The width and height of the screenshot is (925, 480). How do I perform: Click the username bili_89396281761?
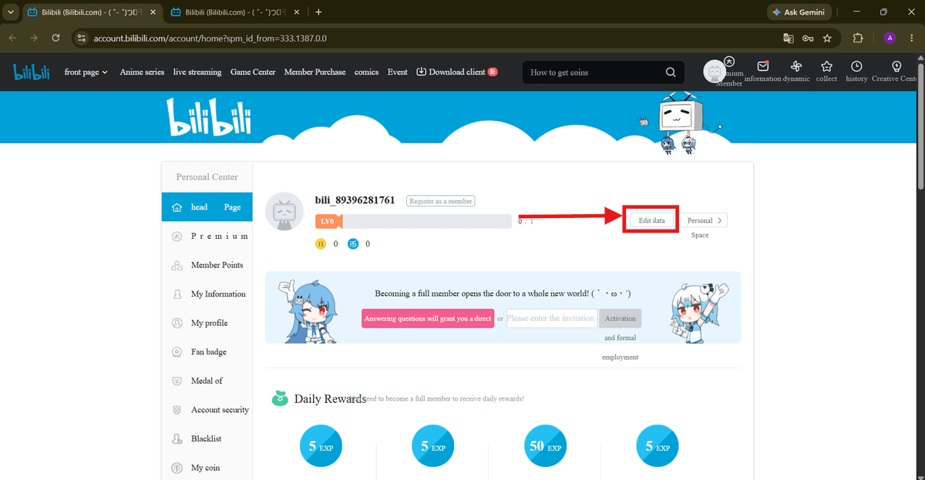point(355,200)
